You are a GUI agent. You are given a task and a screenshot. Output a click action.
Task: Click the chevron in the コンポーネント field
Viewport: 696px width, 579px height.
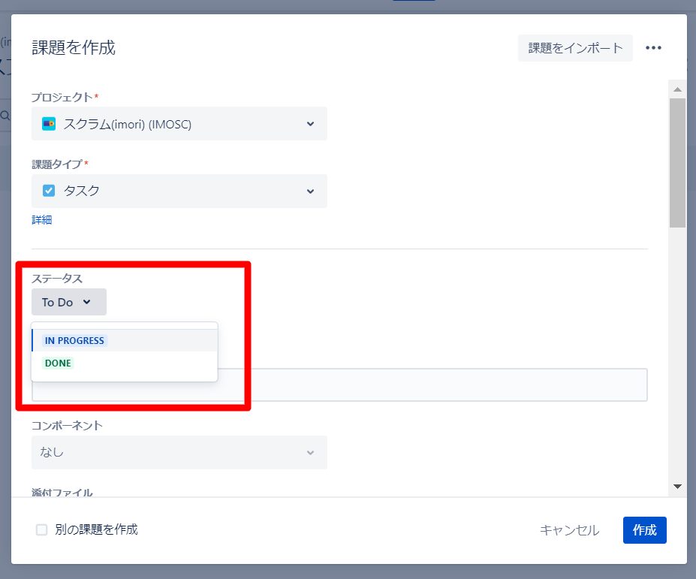click(x=310, y=452)
